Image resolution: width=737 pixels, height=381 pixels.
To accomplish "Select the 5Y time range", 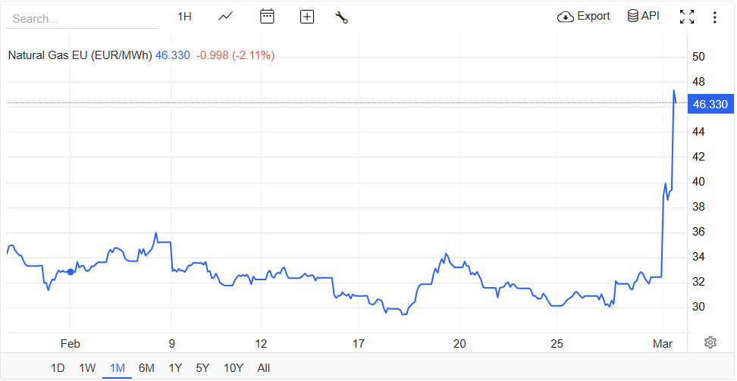I will [202, 368].
